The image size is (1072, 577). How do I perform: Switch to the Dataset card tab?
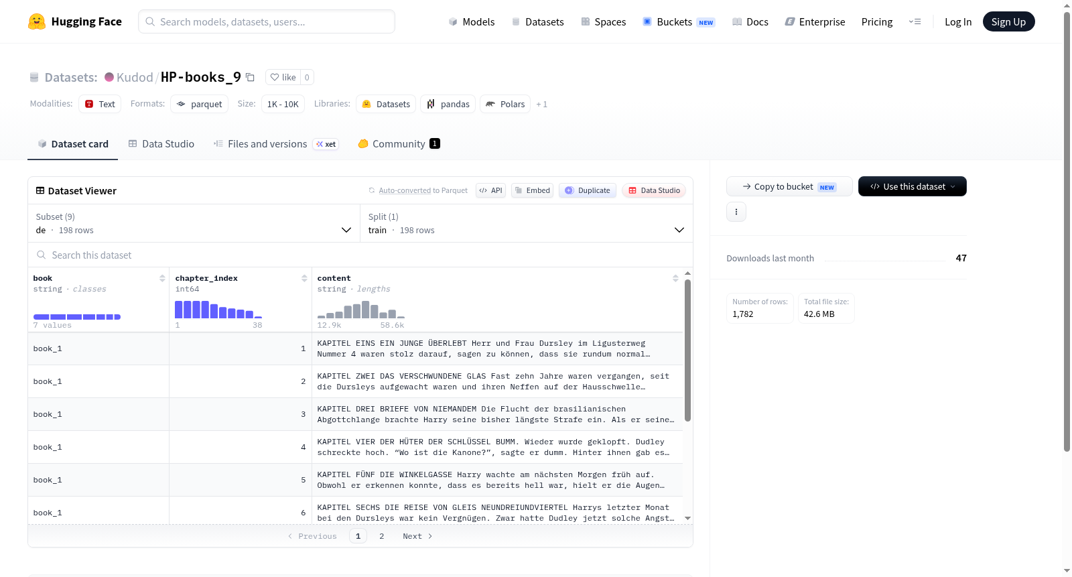tap(72, 143)
